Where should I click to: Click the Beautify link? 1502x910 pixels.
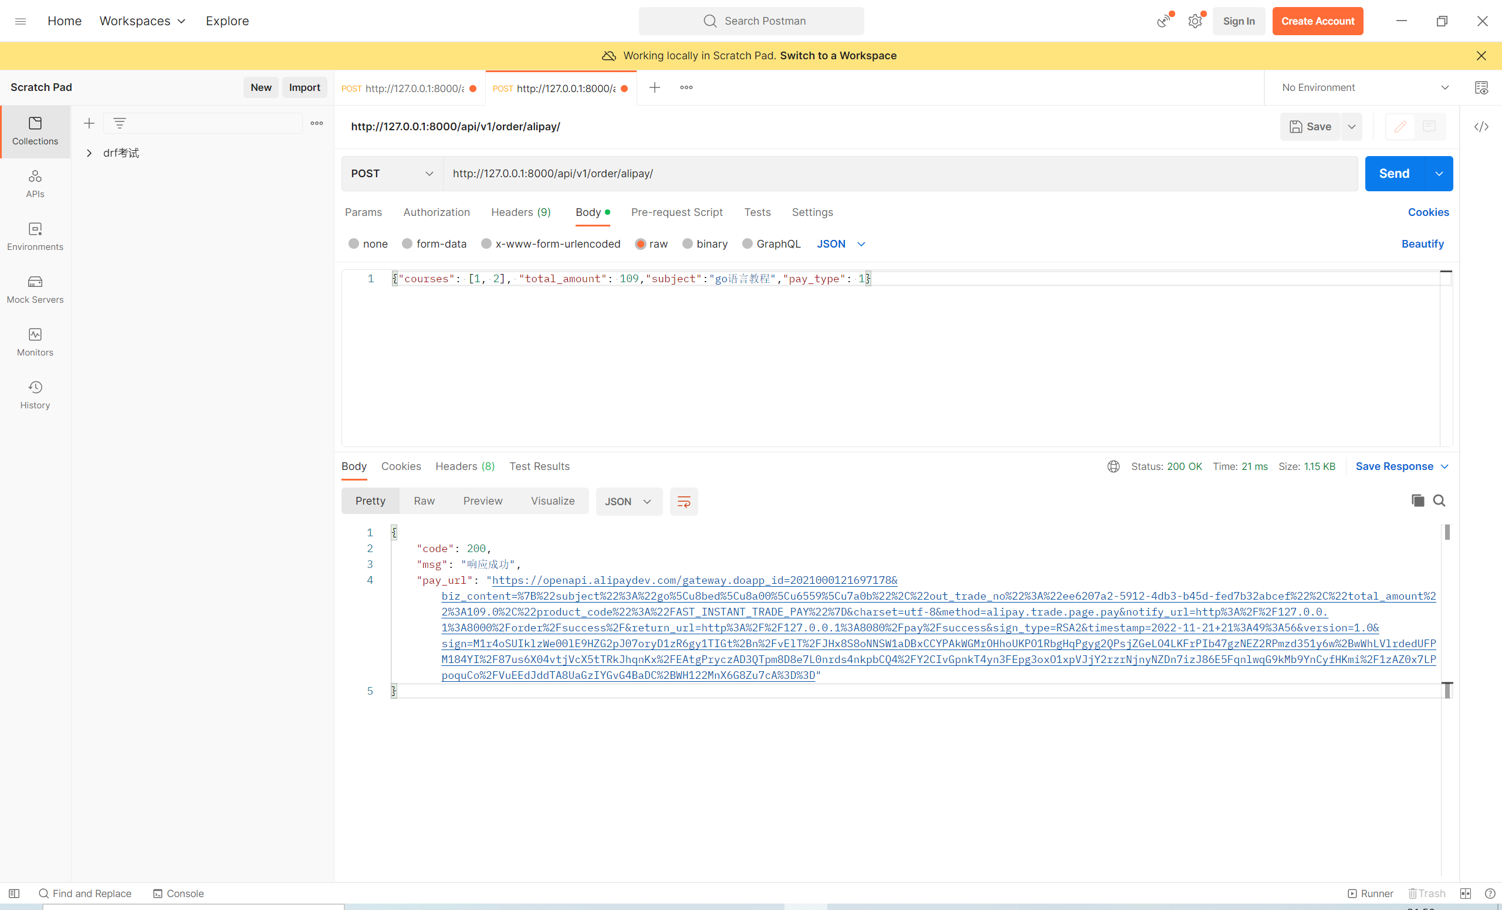[x=1422, y=244]
